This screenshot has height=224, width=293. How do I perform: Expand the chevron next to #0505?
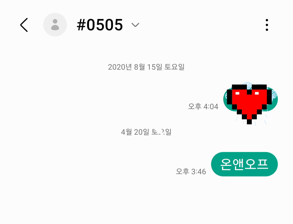pos(135,25)
